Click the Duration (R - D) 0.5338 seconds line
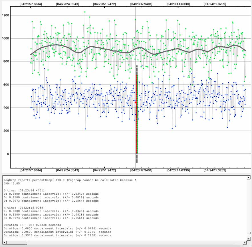252x247 pixels. pos(32,225)
